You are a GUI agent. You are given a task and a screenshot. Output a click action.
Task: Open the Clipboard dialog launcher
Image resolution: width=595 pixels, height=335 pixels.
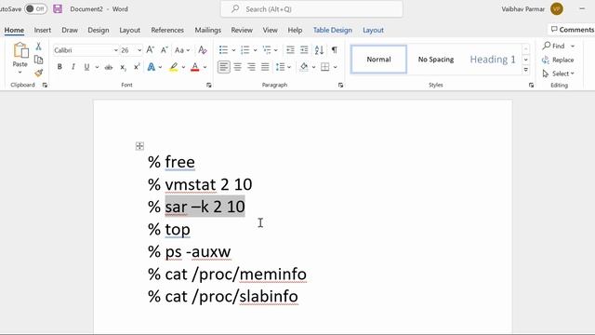point(45,85)
